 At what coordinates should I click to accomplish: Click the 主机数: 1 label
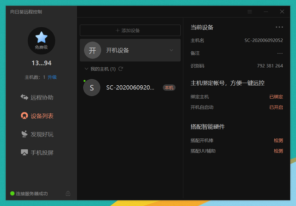35,77
